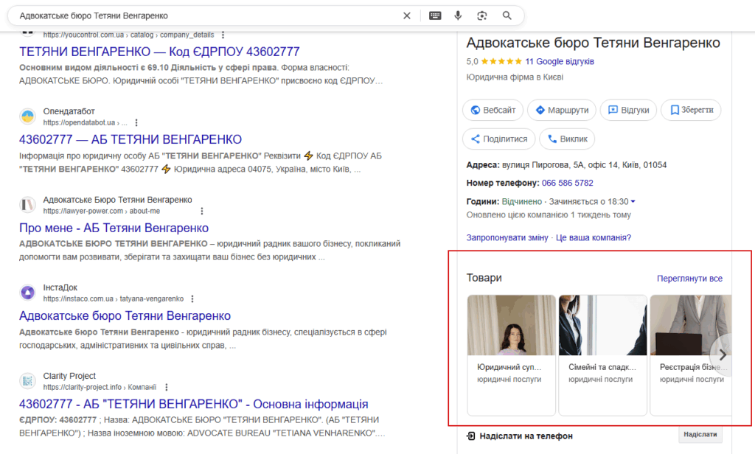Click the Clarity Project favicon
The width and height of the screenshot is (755, 454).
[x=27, y=381]
